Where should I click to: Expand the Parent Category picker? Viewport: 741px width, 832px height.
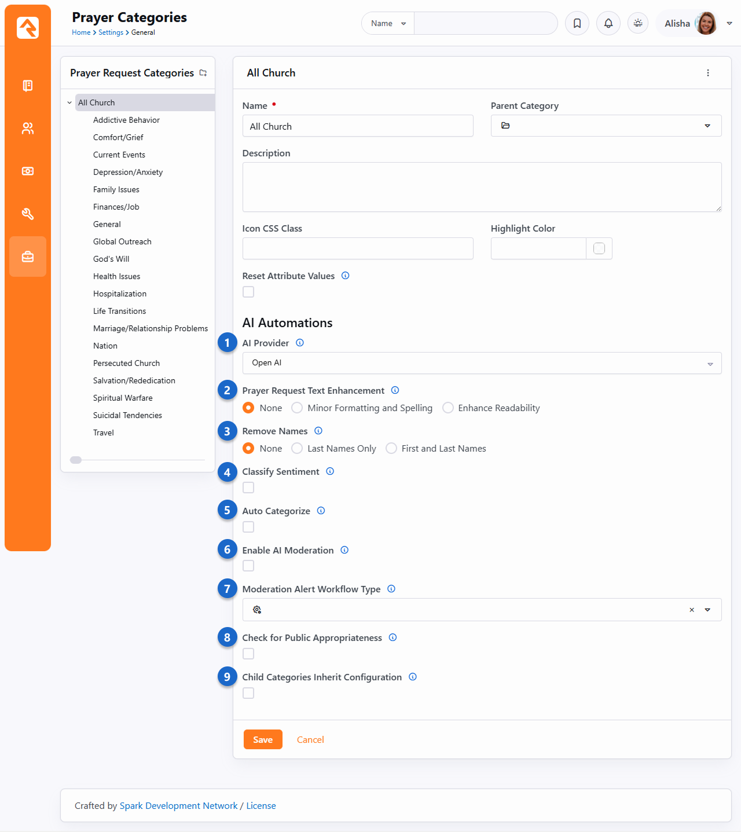coord(606,126)
